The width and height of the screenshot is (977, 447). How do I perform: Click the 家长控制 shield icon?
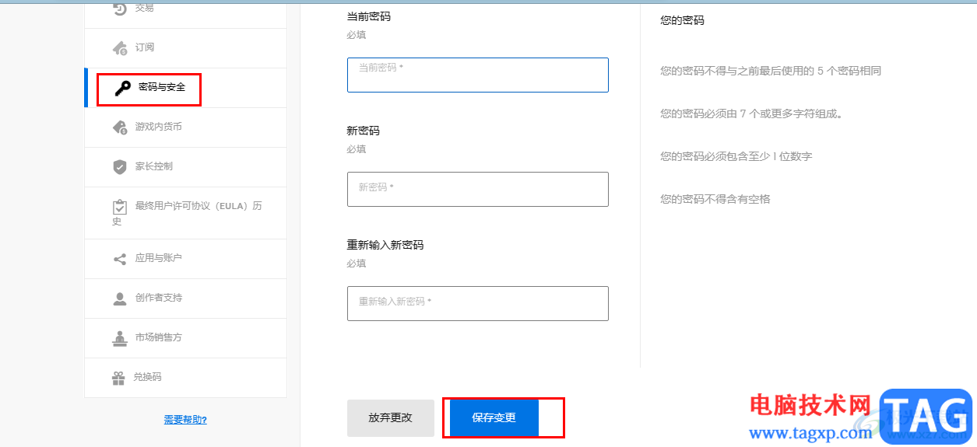click(x=120, y=166)
